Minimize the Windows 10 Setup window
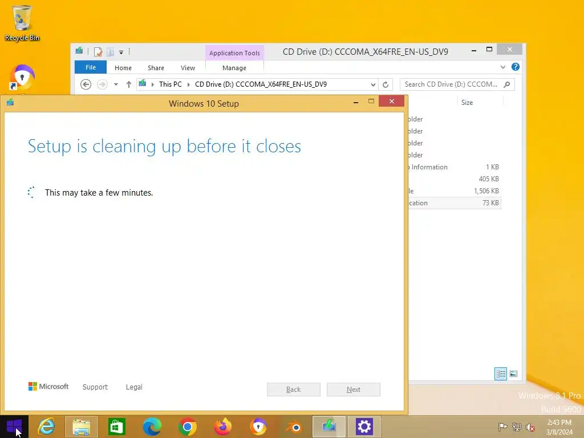Image resolution: width=584 pixels, height=438 pixels. coord(356,102)
